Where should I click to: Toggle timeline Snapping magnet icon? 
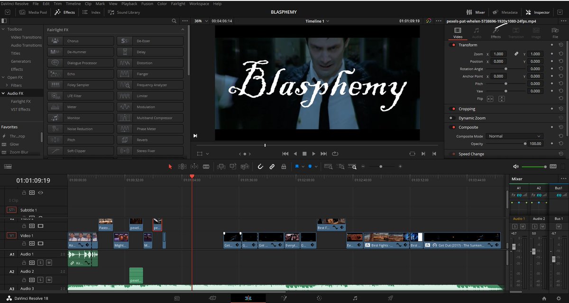(260, 166)
